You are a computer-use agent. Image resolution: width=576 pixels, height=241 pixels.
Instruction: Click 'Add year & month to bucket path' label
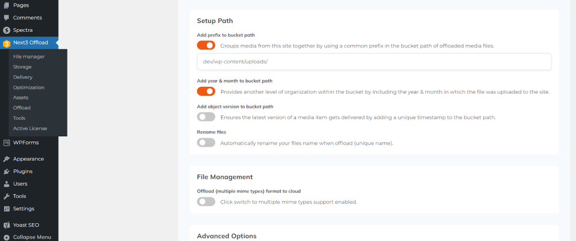[x=235, y=81]
